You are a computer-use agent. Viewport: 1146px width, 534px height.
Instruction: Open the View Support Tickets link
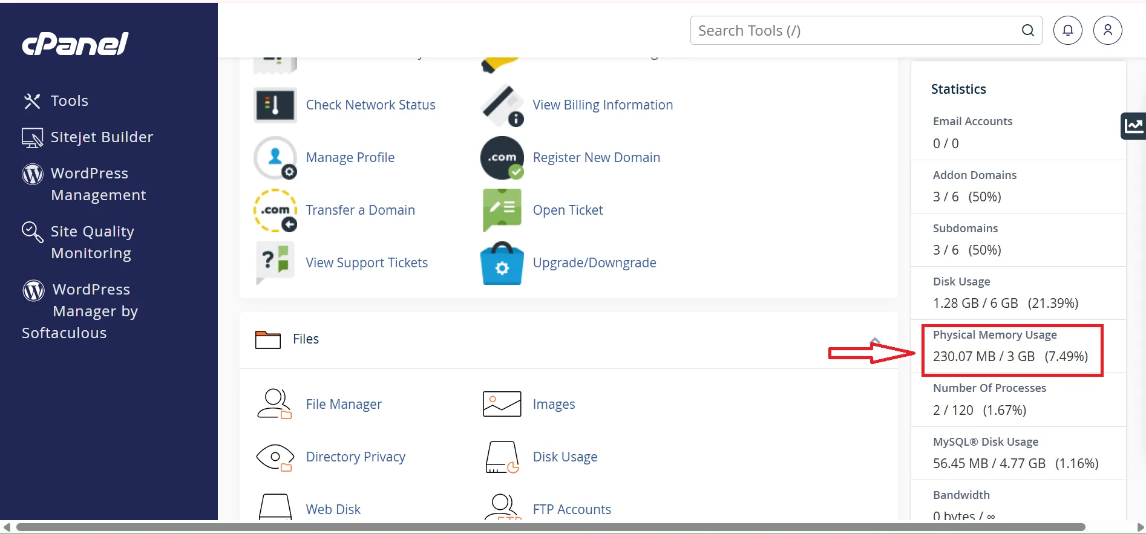click(367, 263)
